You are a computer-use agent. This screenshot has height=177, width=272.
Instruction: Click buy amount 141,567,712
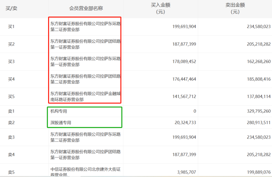point(184,97)
